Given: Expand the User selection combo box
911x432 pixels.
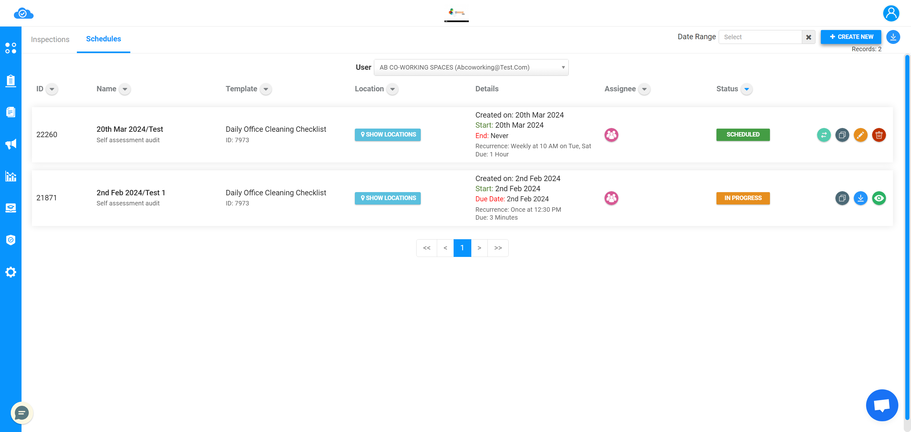Looking at the screenshot, I should [471, 67].
